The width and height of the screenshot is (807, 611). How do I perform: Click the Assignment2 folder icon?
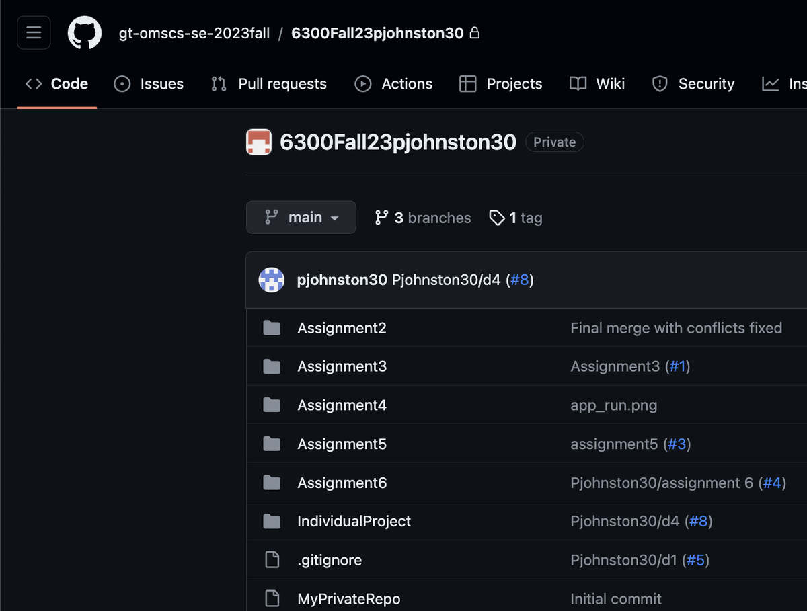tap(272, 328)
